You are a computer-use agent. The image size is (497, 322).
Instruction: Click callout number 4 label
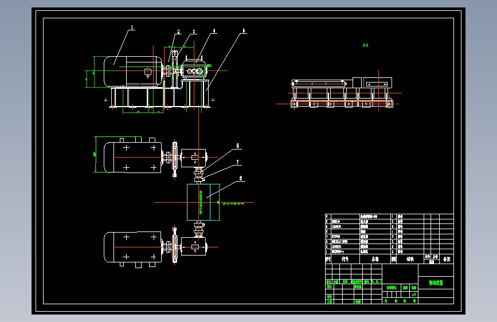(214, 31)
